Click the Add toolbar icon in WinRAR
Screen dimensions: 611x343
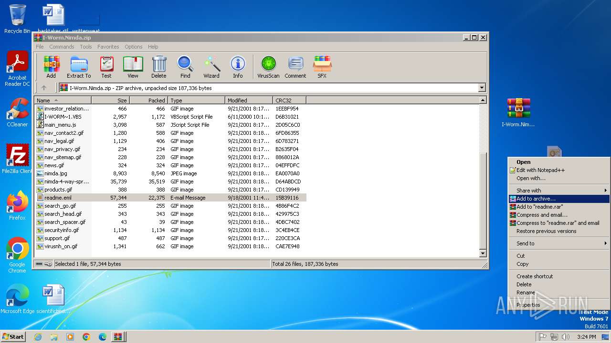tap(51, 67)
